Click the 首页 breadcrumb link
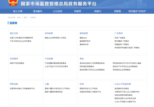This screenshot has width=154, height=107. tap(19, 18)
